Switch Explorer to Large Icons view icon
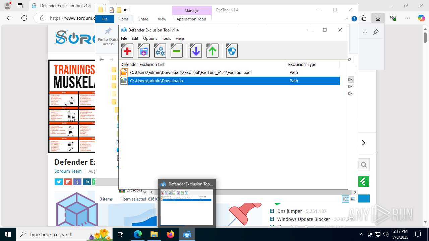 click(x=353, y=199)
